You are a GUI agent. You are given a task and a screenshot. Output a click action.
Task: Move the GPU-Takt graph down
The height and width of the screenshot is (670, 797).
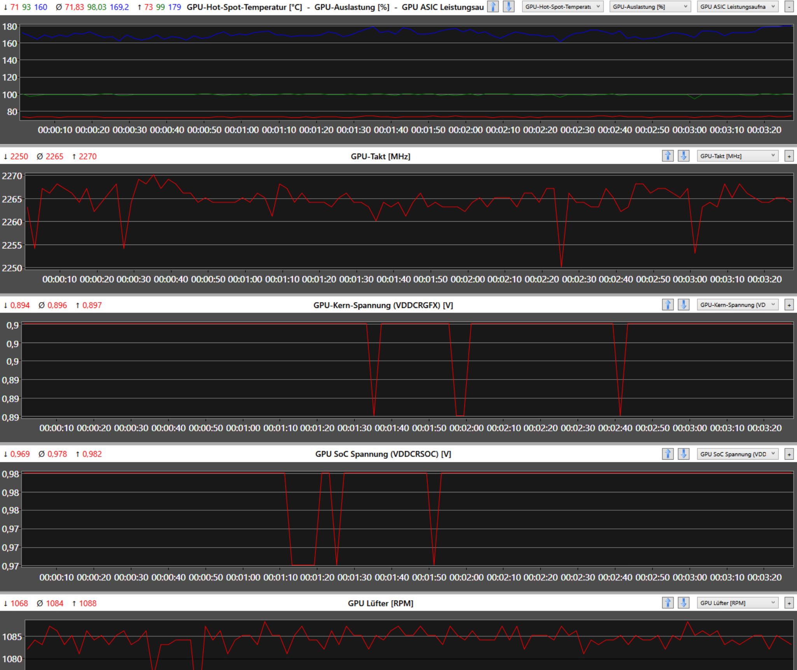pos(683,156)
